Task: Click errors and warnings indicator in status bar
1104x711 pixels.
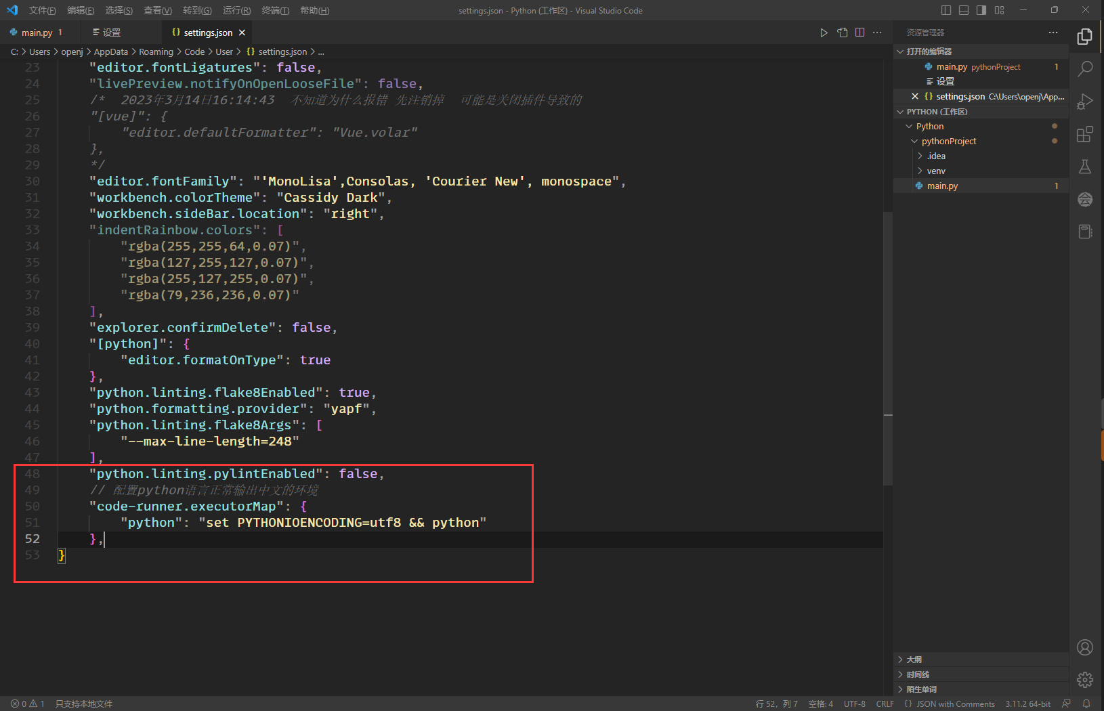Action: pyautogui.click(x=27, y=704)
